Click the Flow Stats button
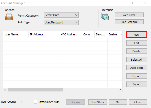The width and height of the screenshot is (151, 108). 97,102
